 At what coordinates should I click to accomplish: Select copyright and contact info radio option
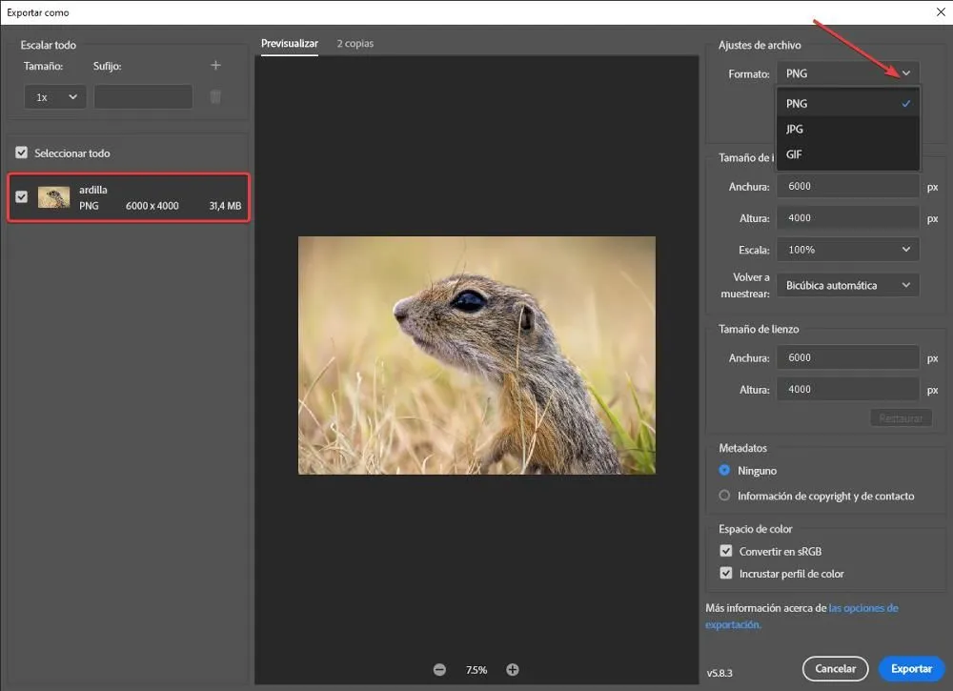coord(725,496)
